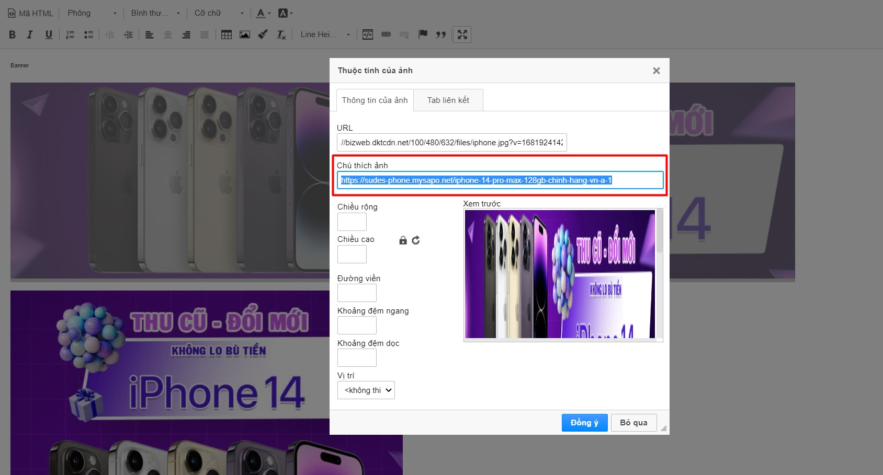Viewport: 883px width, 475px height.
Task: Click the top phones banner image in editor
Action: pyautogui.click(x=170, y=181)
